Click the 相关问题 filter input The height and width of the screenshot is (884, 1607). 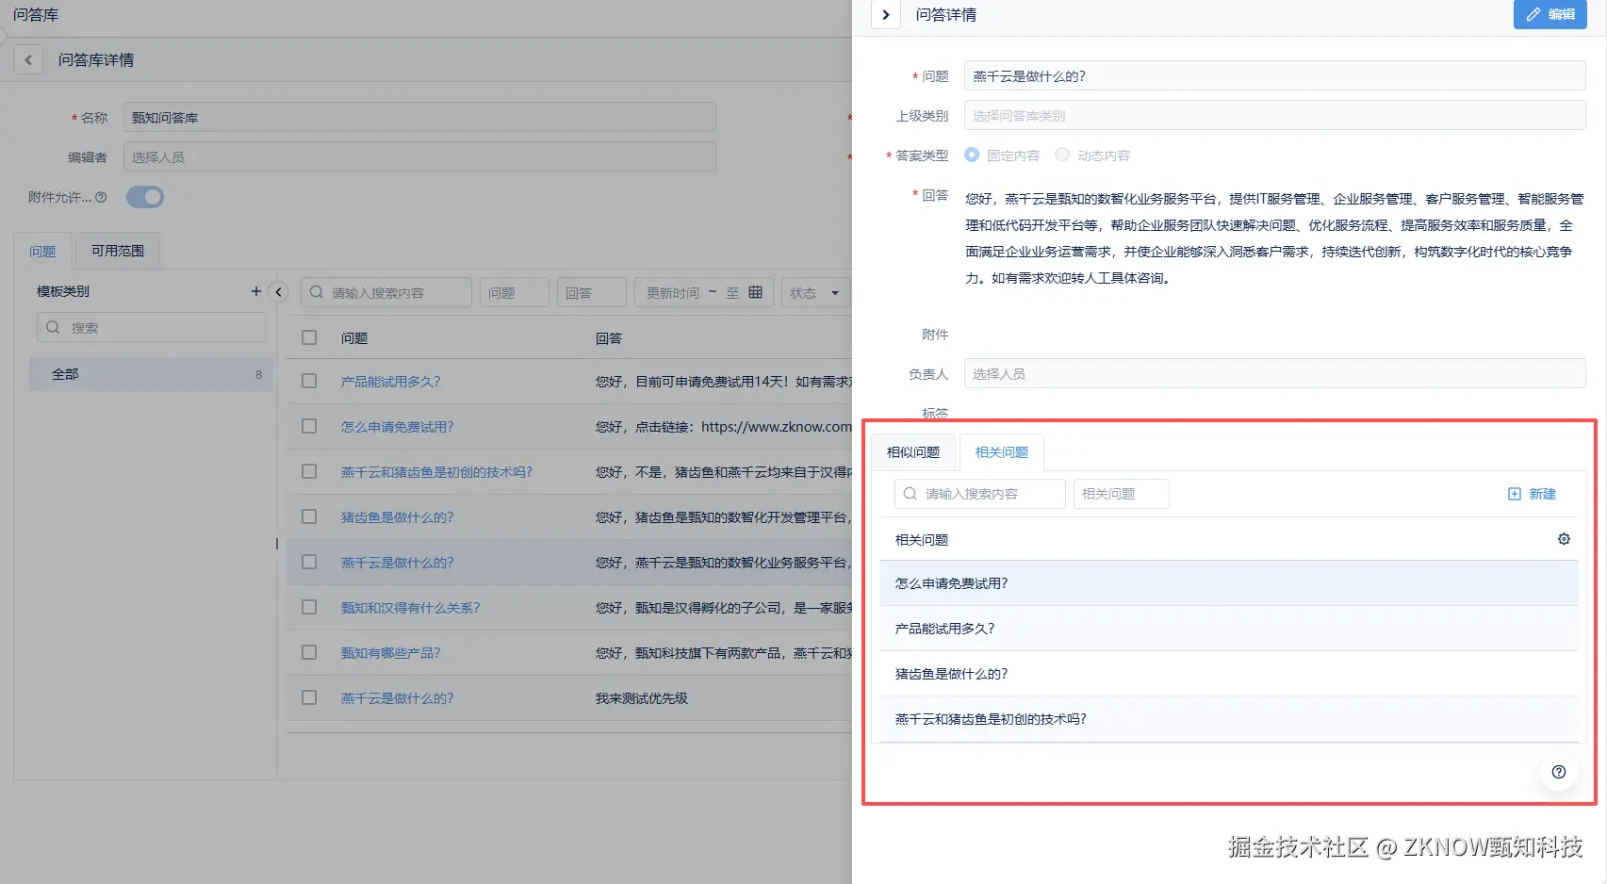coord(1122,494)
